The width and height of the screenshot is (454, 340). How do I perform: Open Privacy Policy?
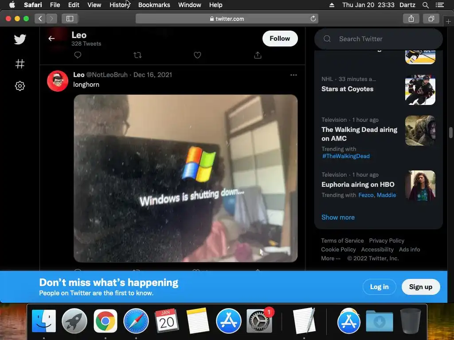(x=387, y=240)
